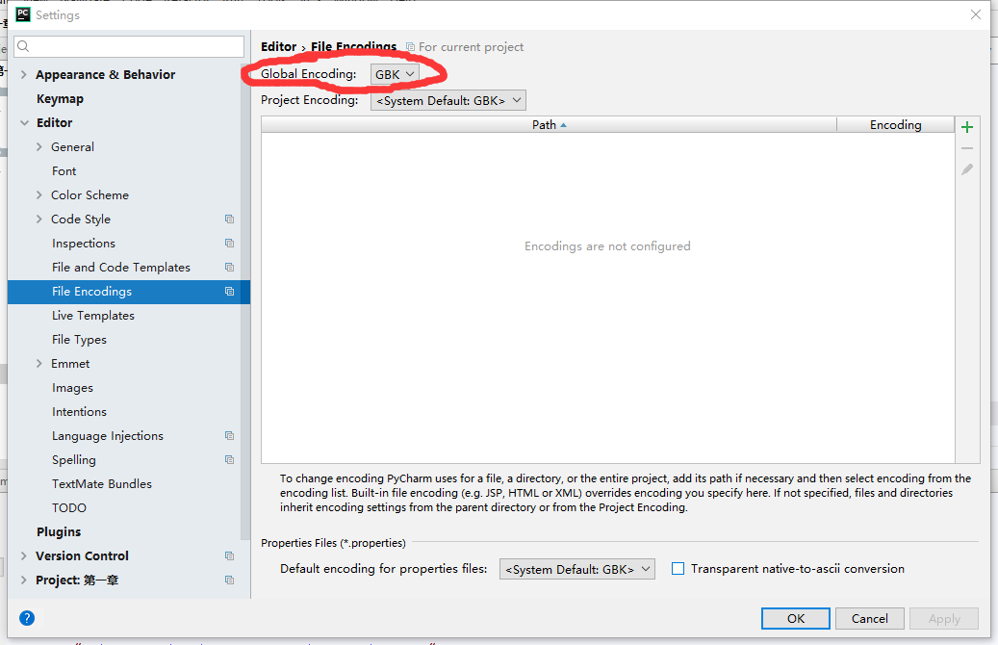
Task: Select File Encodings item
Action: pos(129,292)
